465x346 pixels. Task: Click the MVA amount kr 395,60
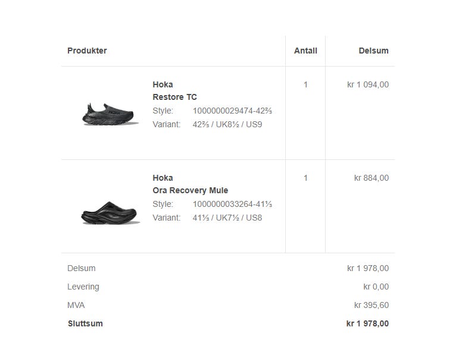pyautogui.click(x=372, y=305)
